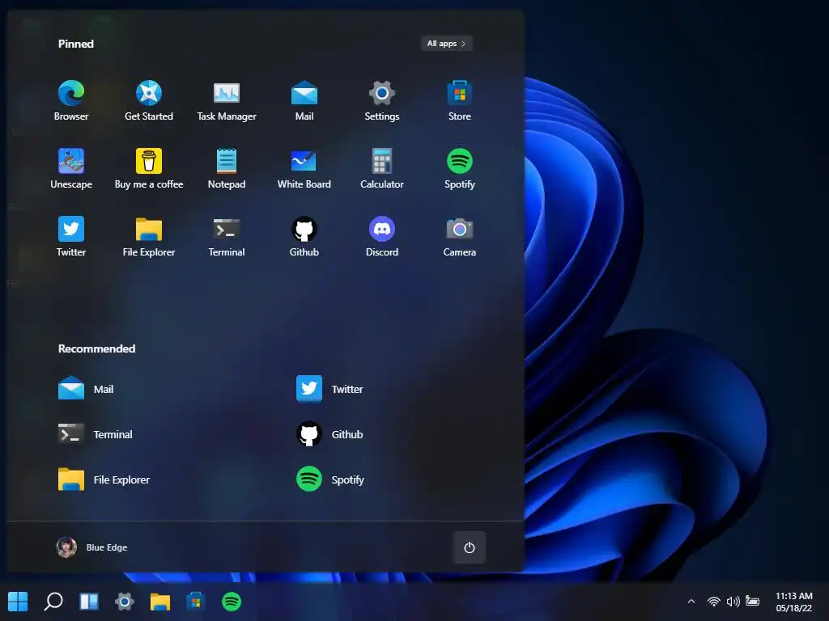
Task: Open File Explorer under Recommended
Action: click(104, 479)
